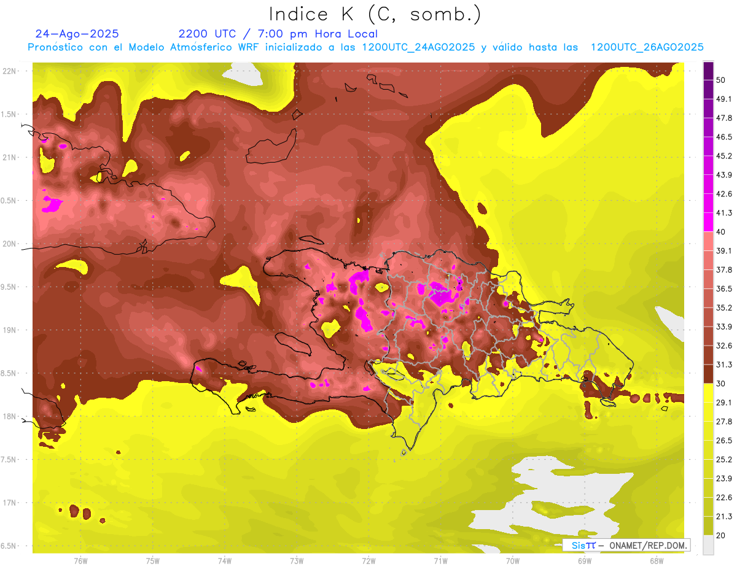Click the colorbar value "29.1"

723,402
